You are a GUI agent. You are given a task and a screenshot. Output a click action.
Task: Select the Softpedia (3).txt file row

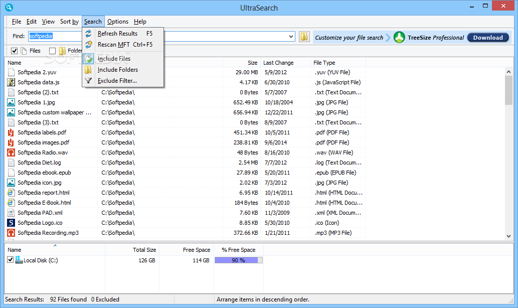tap(186, 122)
